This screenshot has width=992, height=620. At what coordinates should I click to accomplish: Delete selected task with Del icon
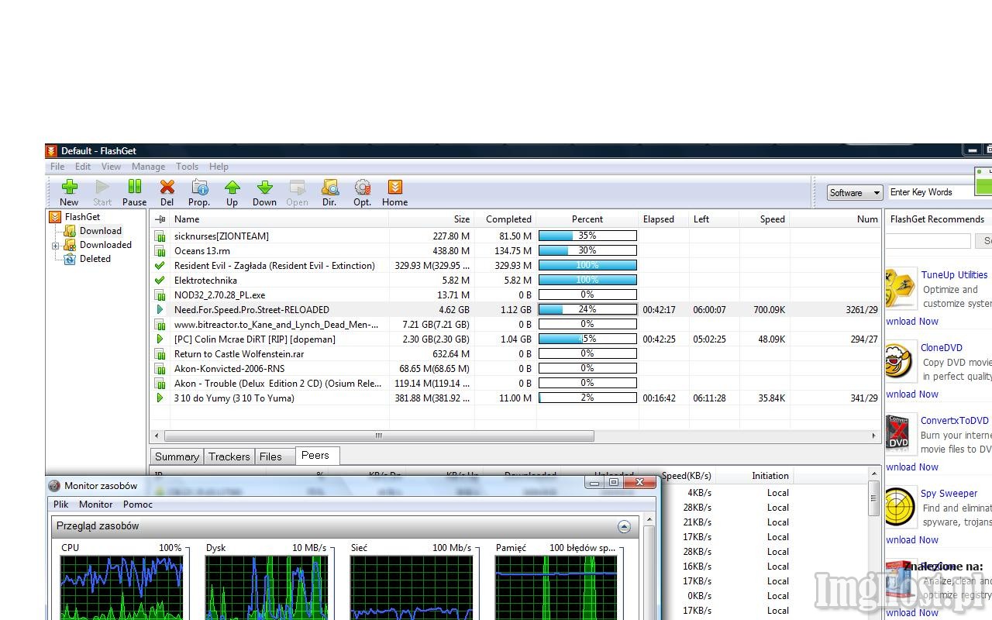pyautogui.click(x=167, y=192)
